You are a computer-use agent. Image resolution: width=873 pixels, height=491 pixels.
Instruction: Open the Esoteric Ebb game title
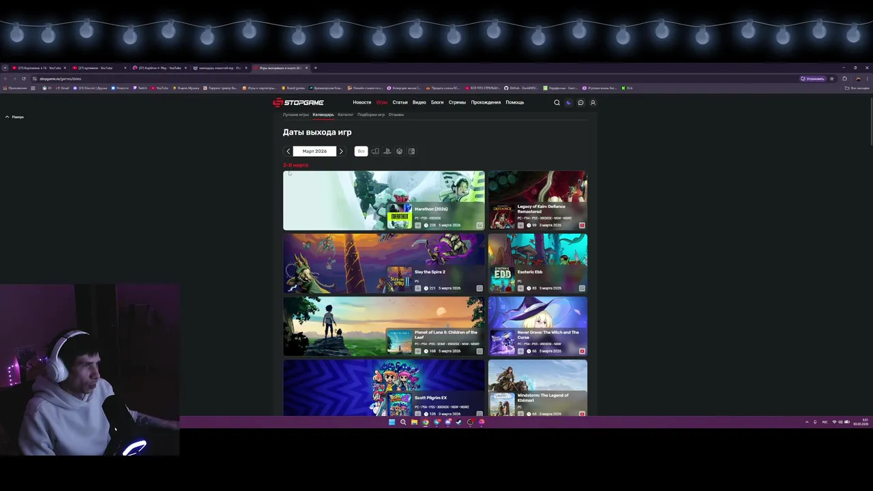point(530,272)
